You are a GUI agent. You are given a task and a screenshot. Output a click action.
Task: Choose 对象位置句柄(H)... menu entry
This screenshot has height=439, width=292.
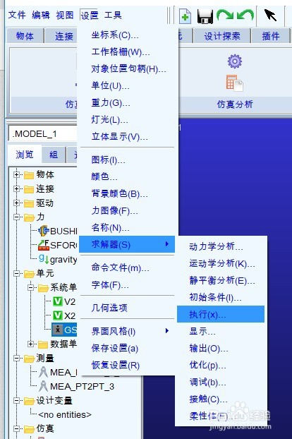(x=128, y=68)
